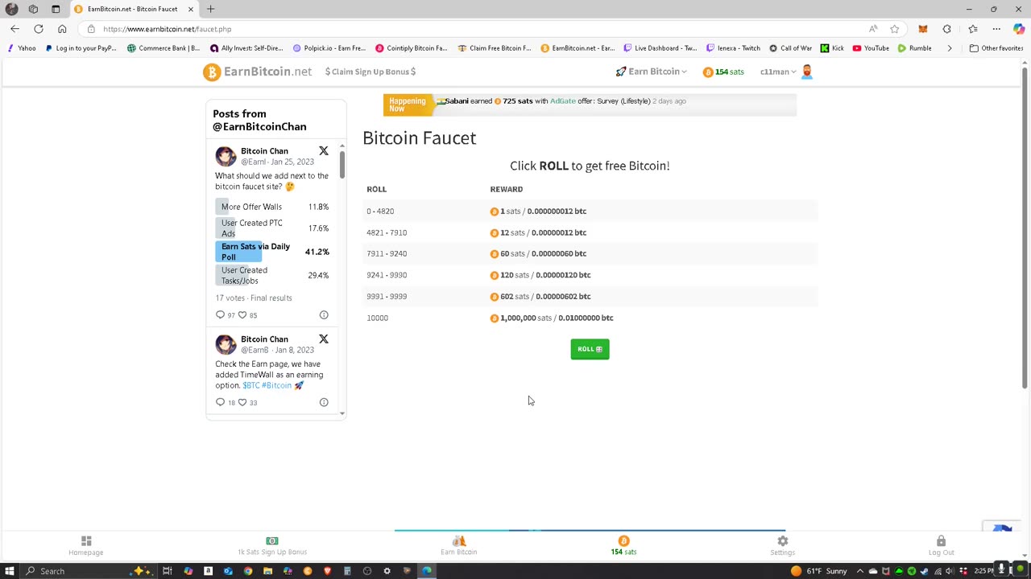This screenshot has height=579, width=1031.
Task: Open Edge settings and more menu
Action: 996,29
